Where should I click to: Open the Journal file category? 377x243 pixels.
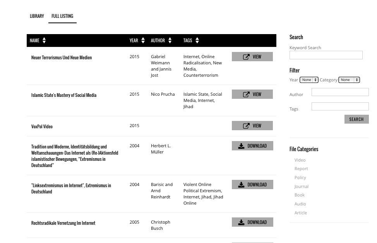coord(302,186)
